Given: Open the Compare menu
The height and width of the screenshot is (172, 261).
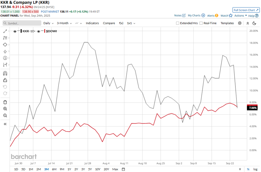Looking at the screenshot, I should pos(109,23).
